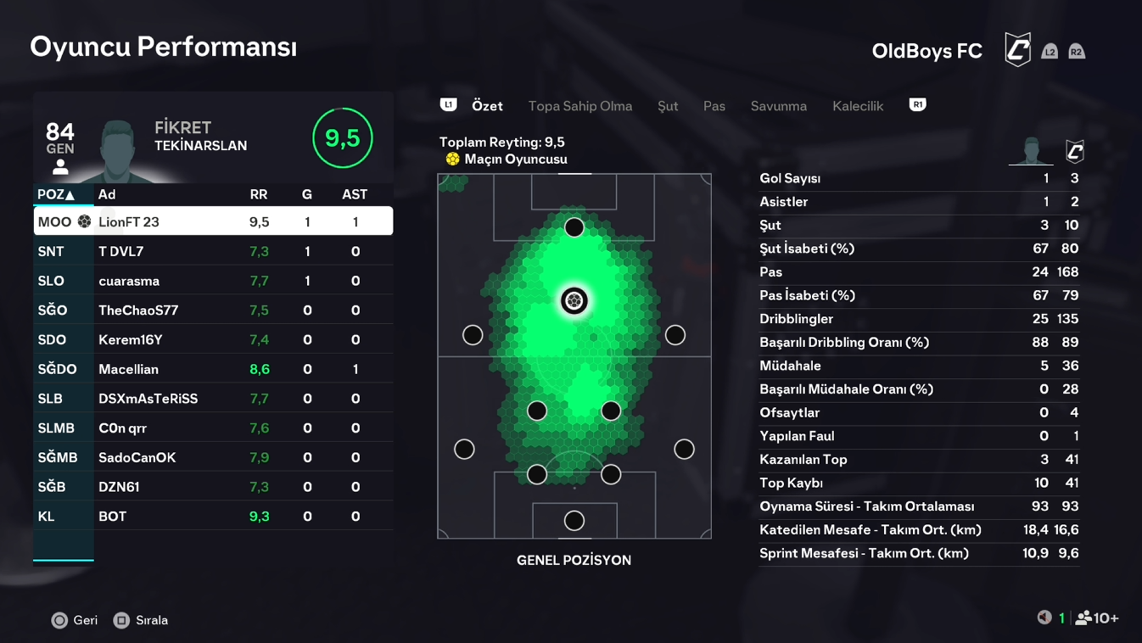The image size is (1142, 643).
Task: Select the Macellian player row
Action: 213,369
